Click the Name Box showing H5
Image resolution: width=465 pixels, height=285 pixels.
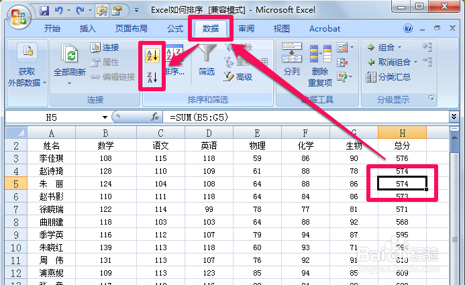click(x=52, y=117)
